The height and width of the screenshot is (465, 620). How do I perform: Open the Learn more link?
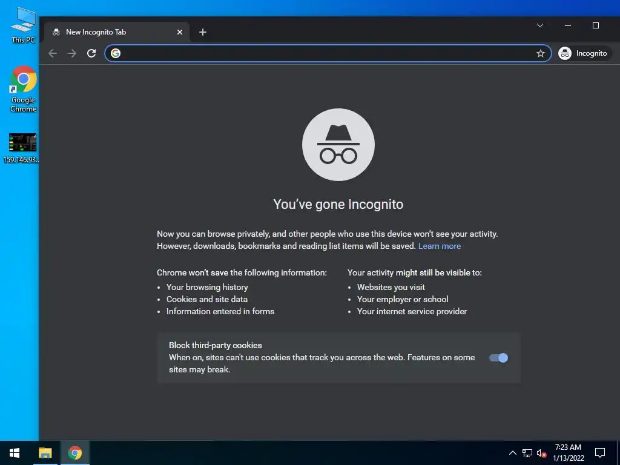440,246
